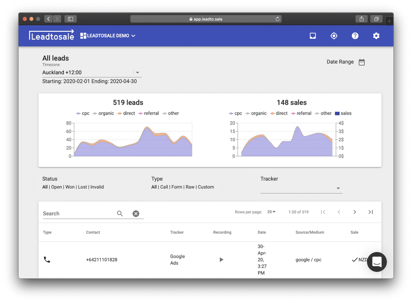Open the Tracker filter dropdown

(x=301, y=188)
